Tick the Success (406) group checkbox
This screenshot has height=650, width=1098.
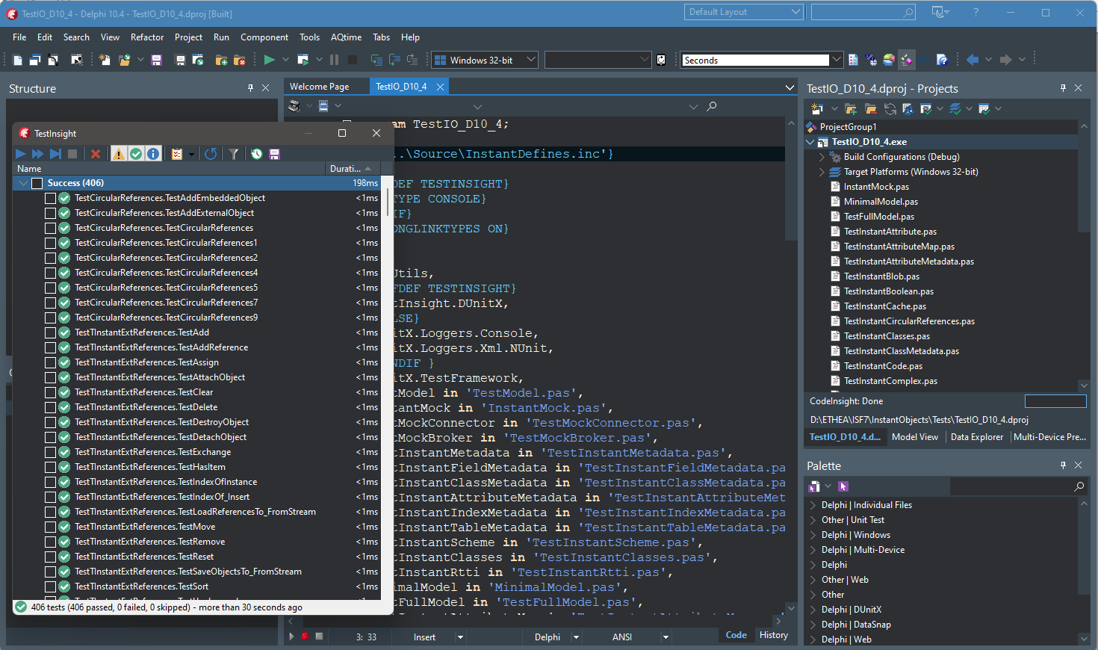point(37,183)
